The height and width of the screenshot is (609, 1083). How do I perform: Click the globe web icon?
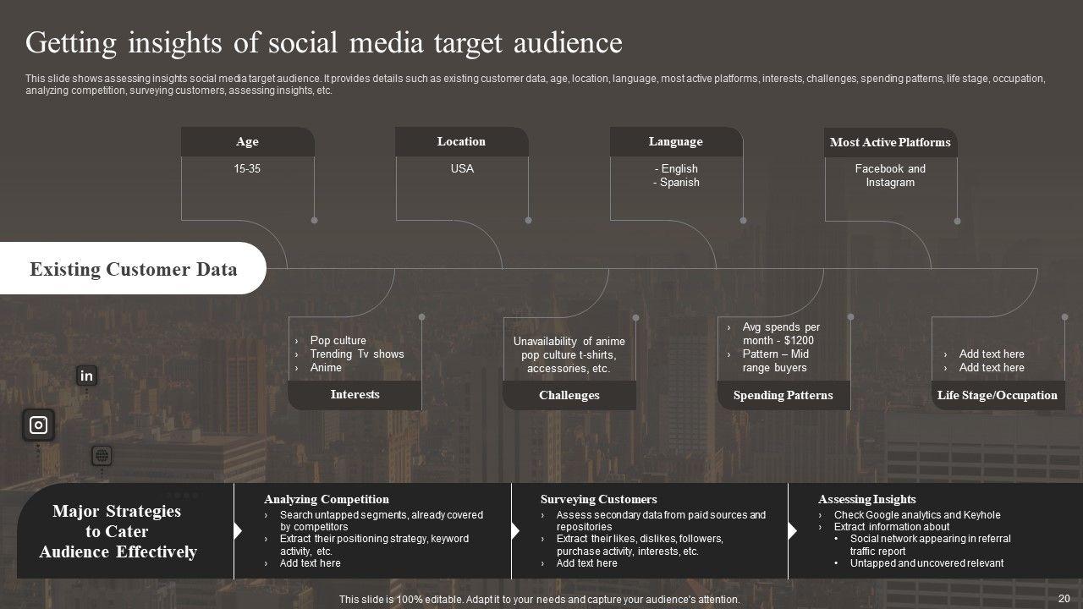click(x=102, y=456)
